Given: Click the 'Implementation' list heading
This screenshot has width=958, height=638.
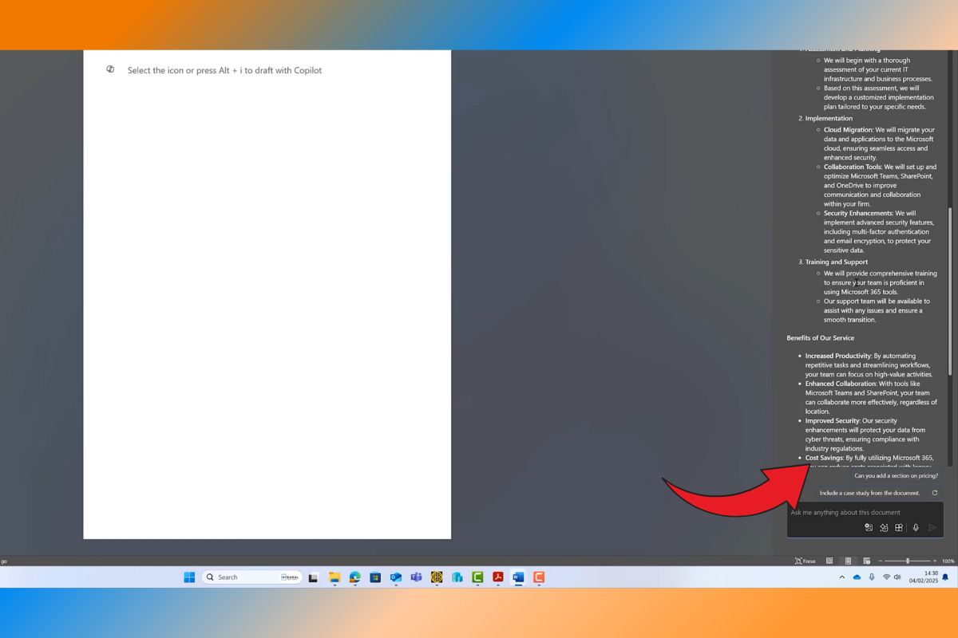Looking at the screenshot, I should coord(829,119).
